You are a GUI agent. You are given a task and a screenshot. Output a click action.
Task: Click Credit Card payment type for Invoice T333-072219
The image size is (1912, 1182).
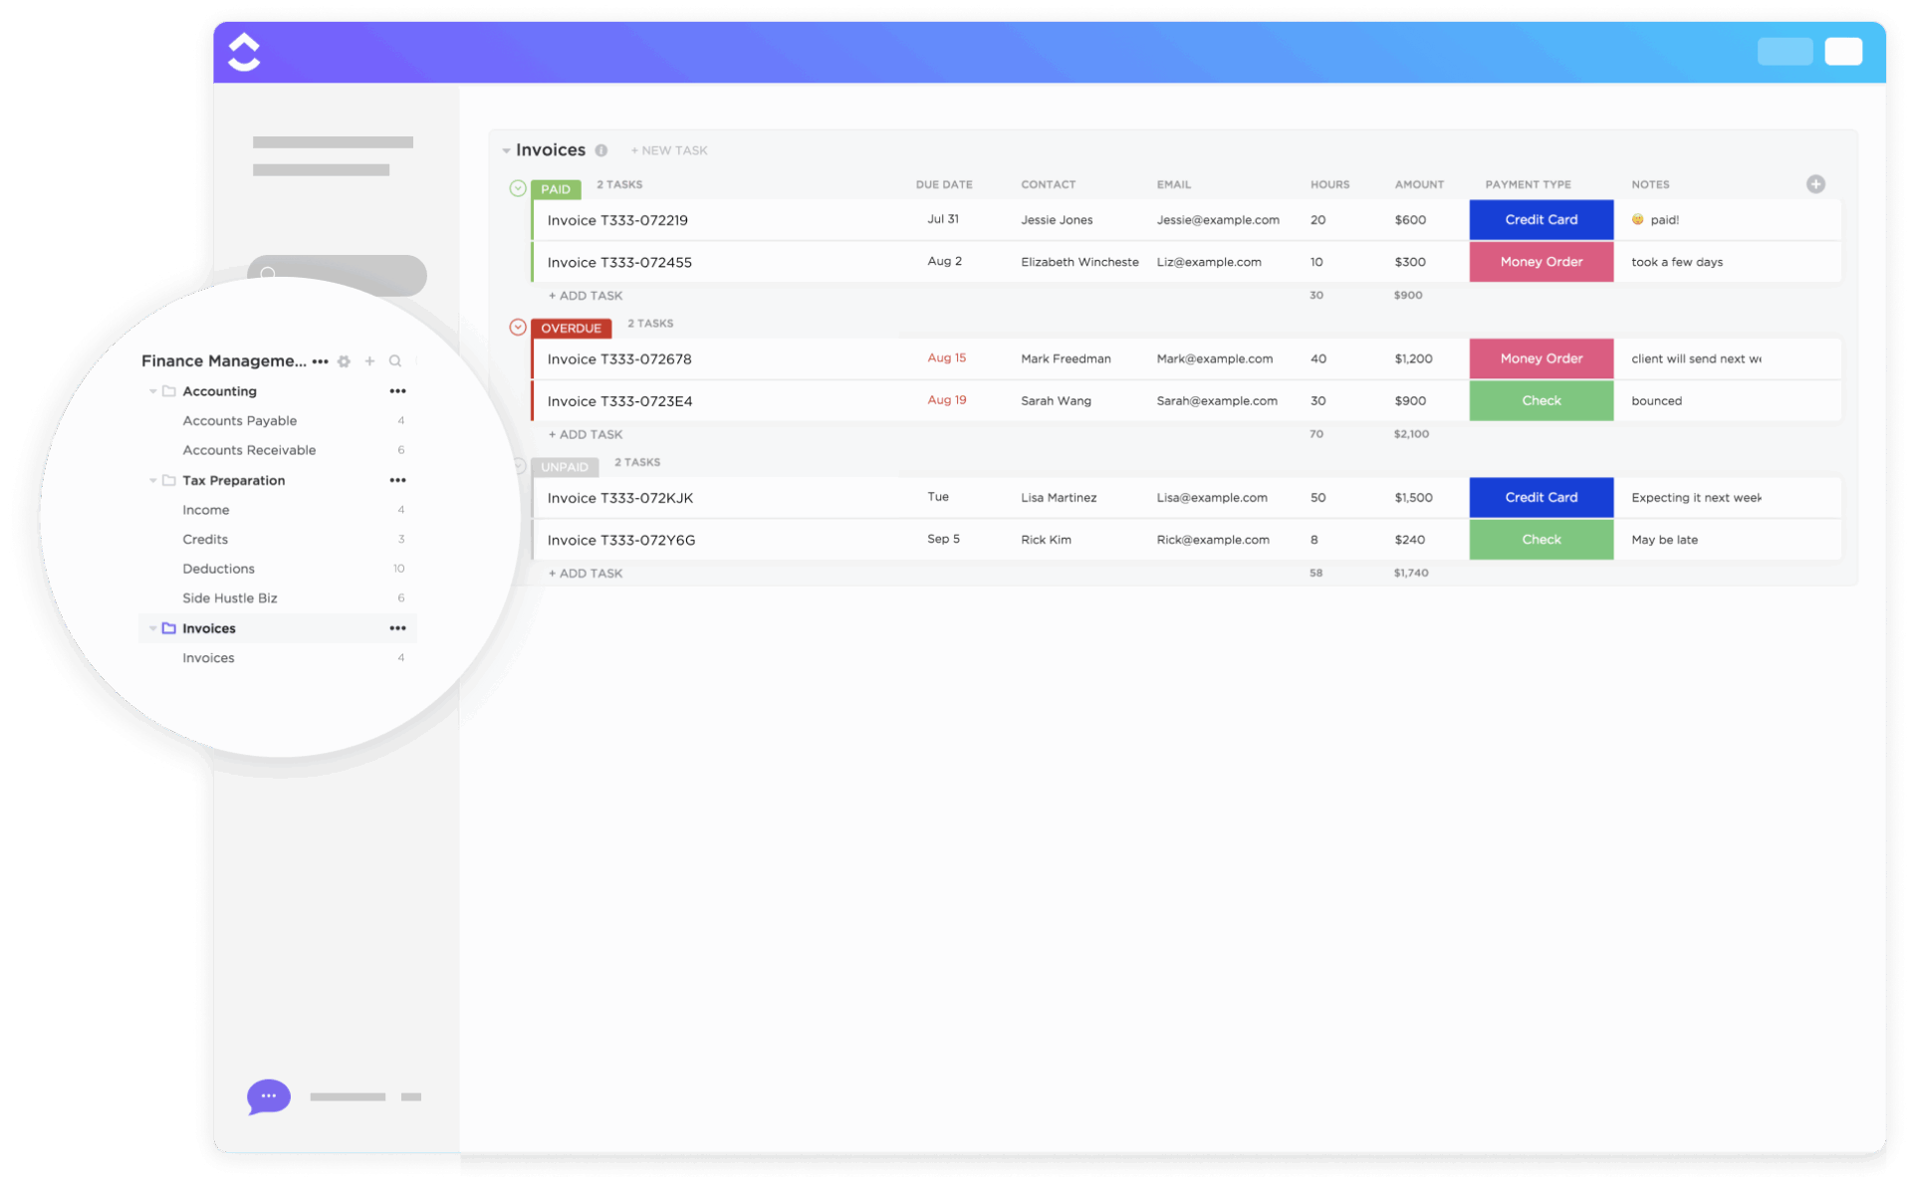(x=1541, y=220)
